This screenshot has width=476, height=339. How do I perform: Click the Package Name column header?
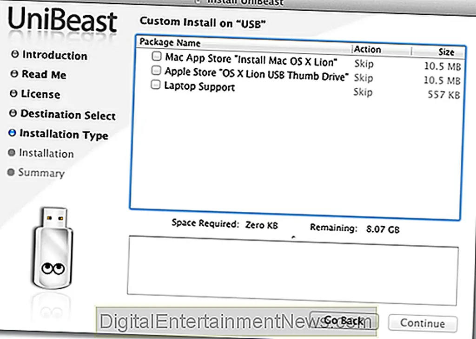[x=169, y=42]
